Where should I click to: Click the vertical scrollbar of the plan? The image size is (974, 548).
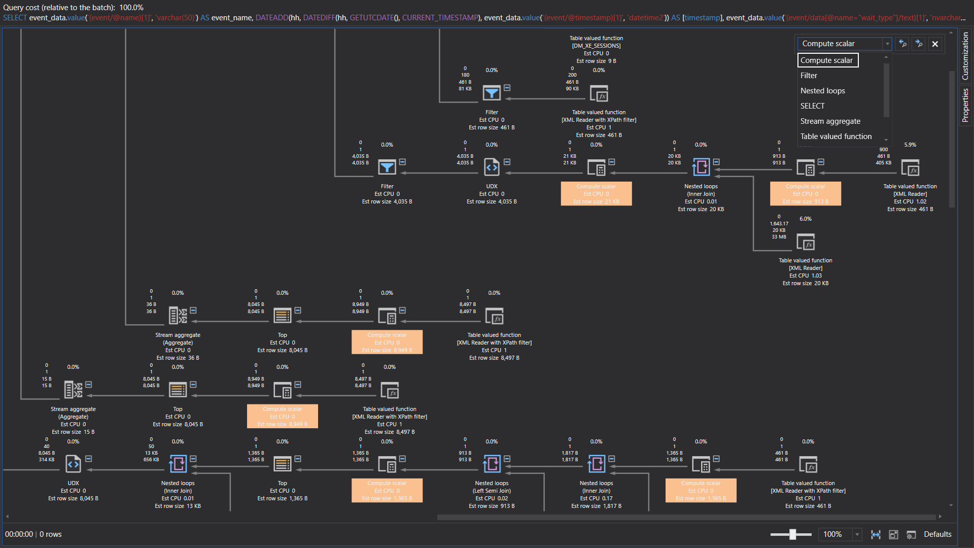[x=952, y=140]
